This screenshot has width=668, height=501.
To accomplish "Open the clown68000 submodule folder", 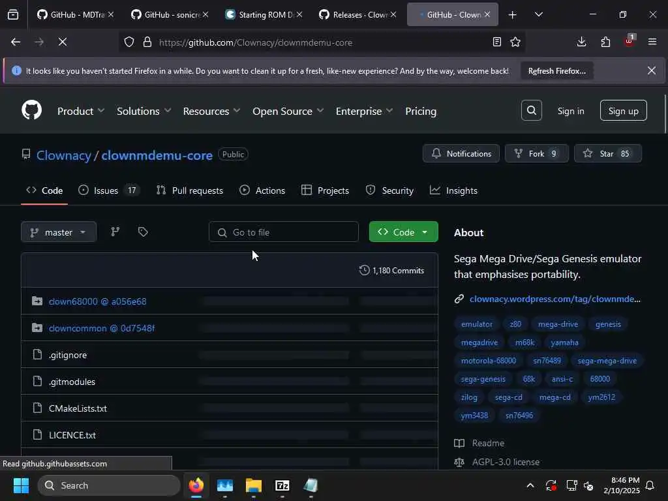I will tap(98, 301).
